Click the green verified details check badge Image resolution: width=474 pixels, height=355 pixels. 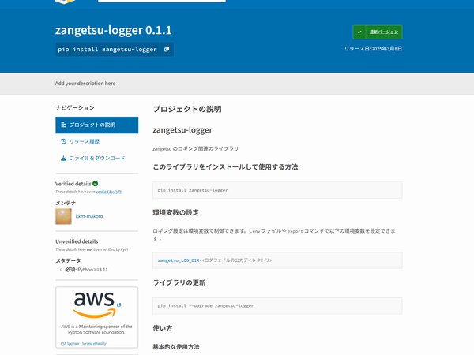(x=96, y=184)
